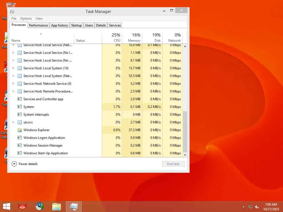
Task: Click the scrollbar up arrow
Action: pyautogui.click(x=185, y=46)
